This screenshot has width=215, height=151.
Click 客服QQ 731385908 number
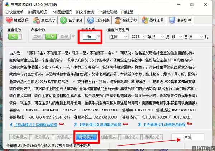[24, 110]
